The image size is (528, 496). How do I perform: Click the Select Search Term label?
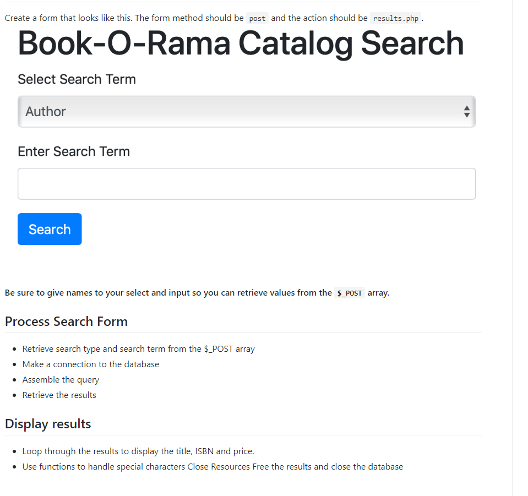click(77, 79)
